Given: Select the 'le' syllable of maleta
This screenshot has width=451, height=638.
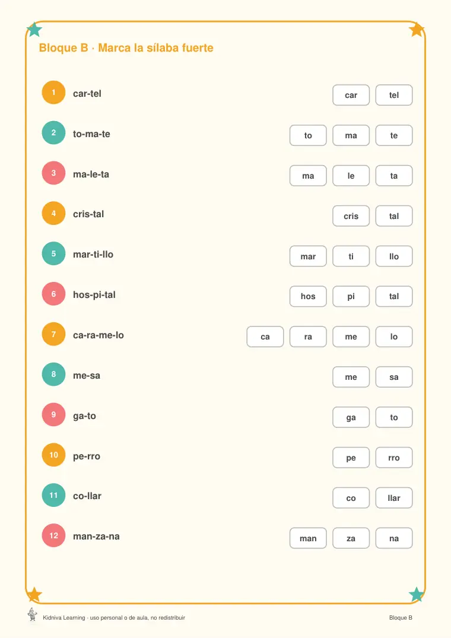Looking at the screenshot, I should [x=351, y=176].
